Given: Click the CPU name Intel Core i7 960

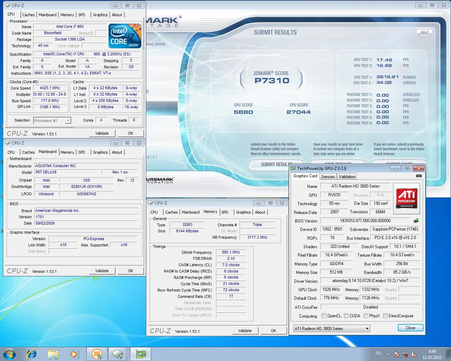Looking at the screenshot, I should pyautogui.click(x=70, y=26).
